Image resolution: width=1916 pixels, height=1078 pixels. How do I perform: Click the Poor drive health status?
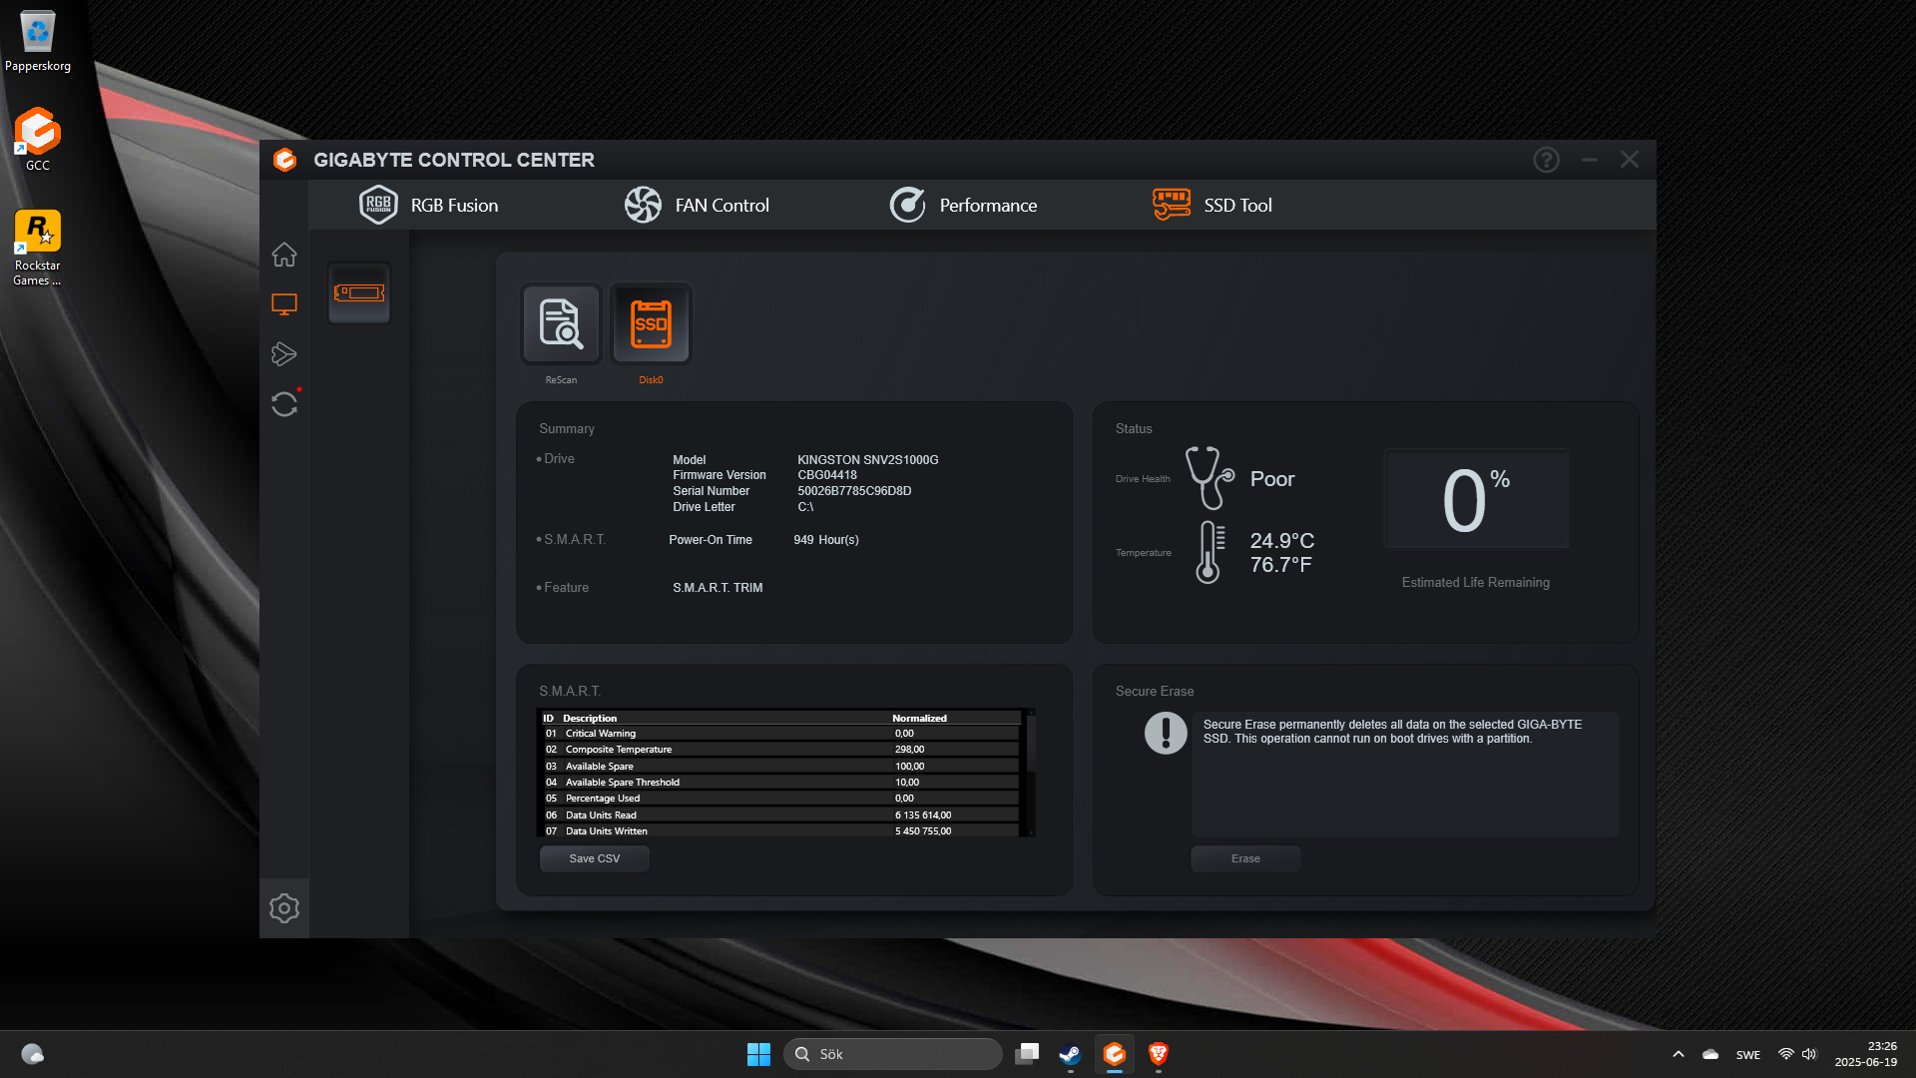1272,479
